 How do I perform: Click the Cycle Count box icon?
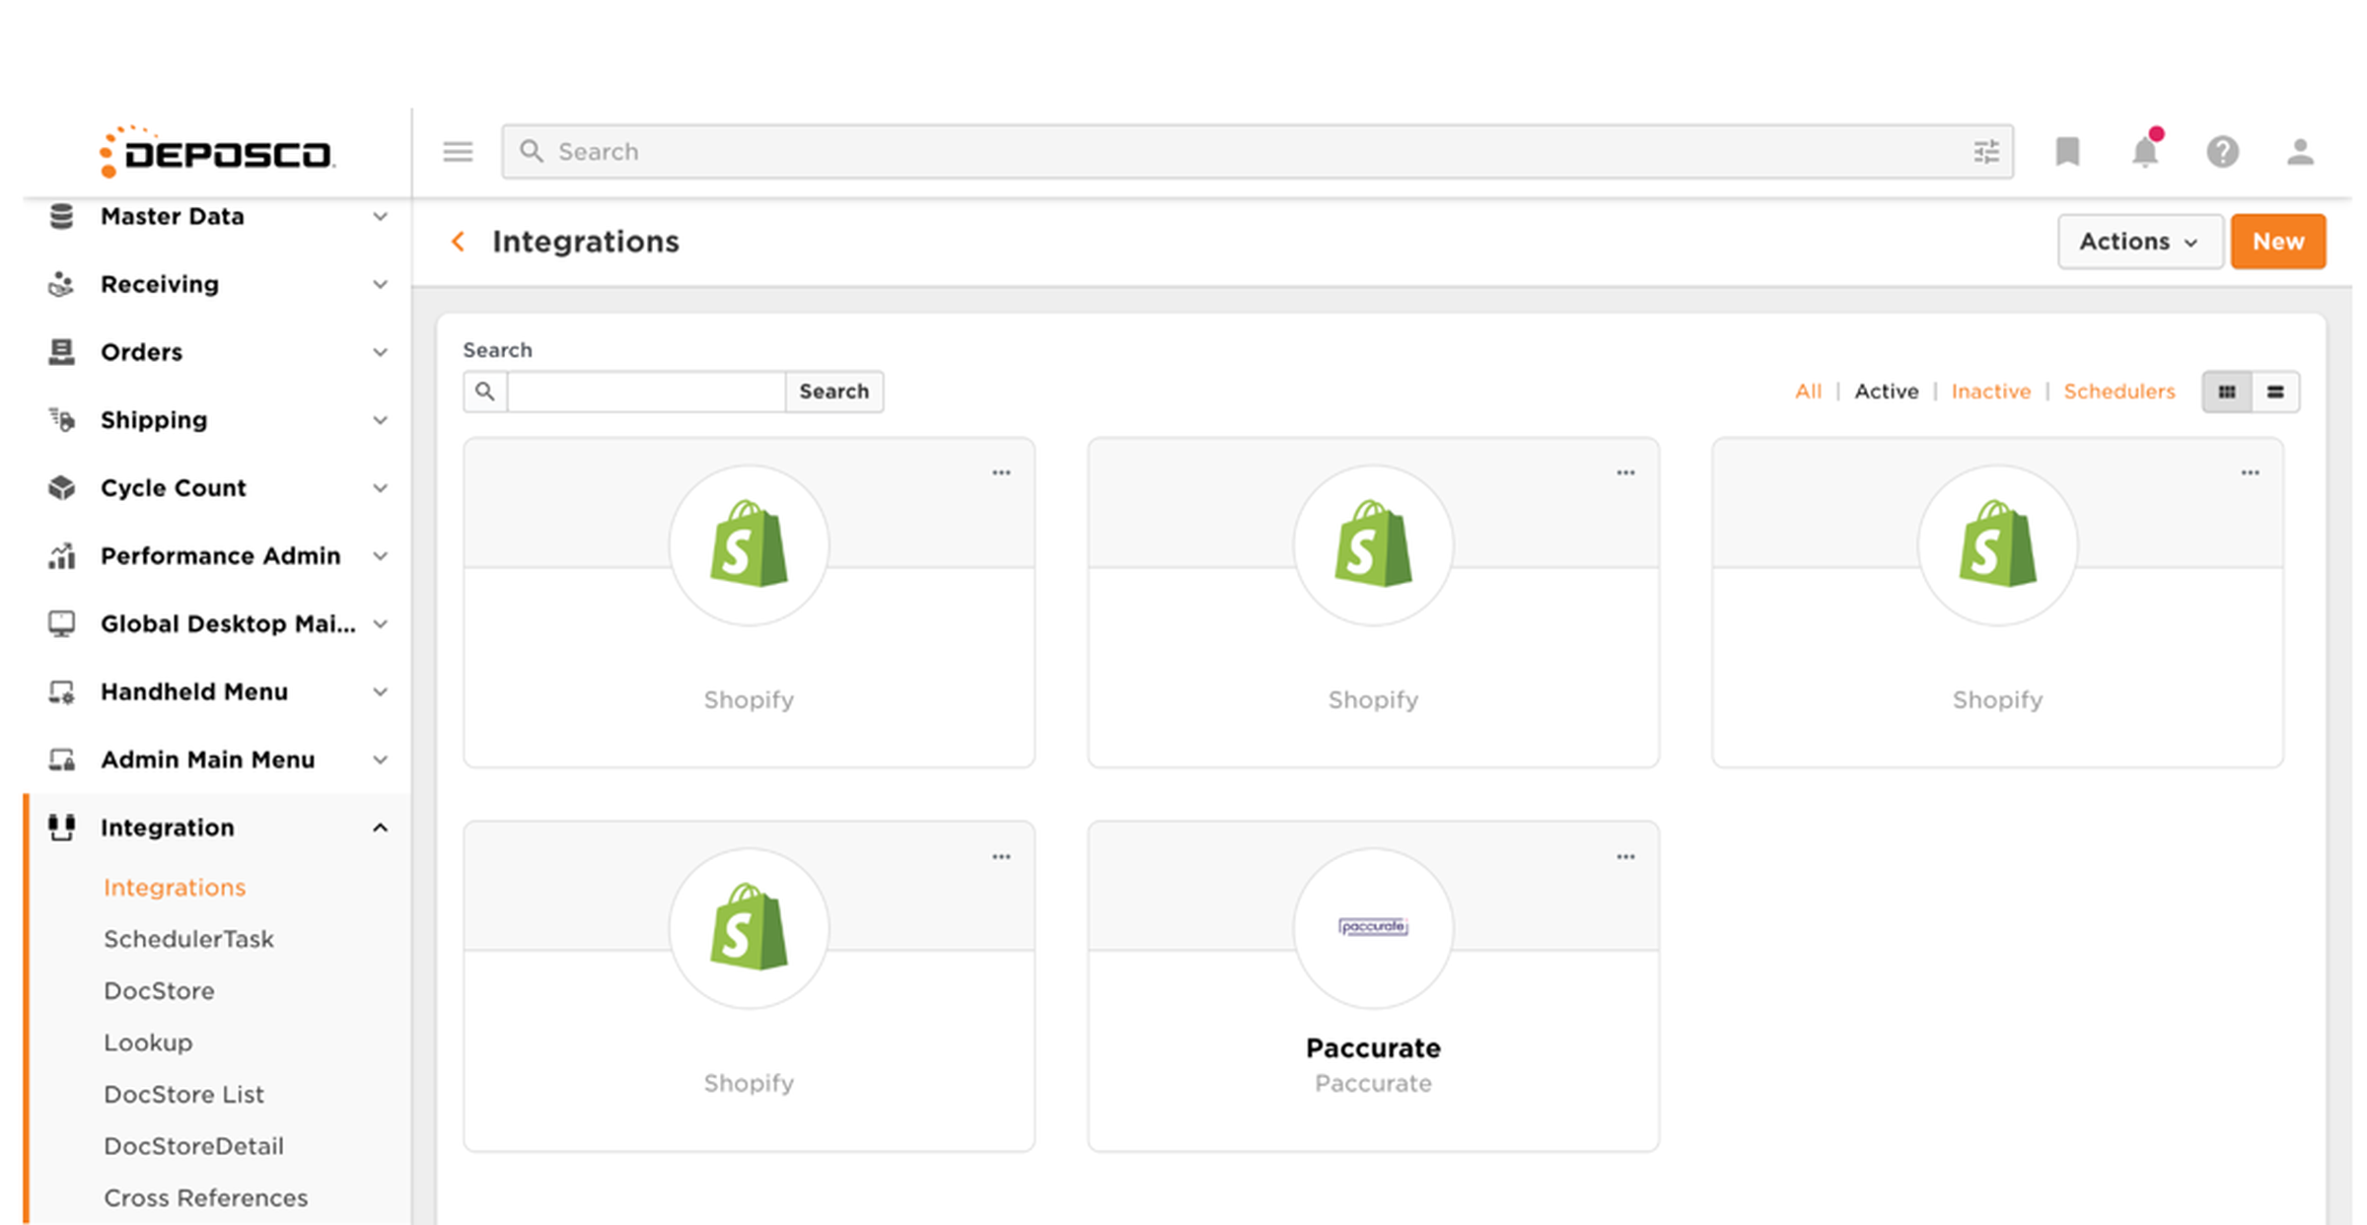point(61,488)
